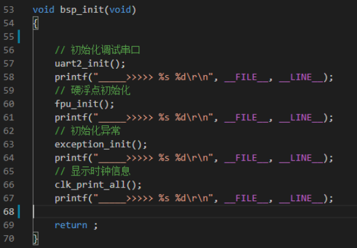This screenshot has height=248, width=357.
Task: Click the closing brace on line 70
Action: pyautogui.click(x=35, y=239)
